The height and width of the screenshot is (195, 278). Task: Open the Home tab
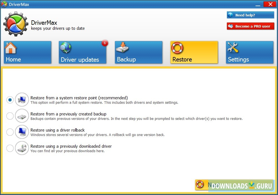point(27,52)
